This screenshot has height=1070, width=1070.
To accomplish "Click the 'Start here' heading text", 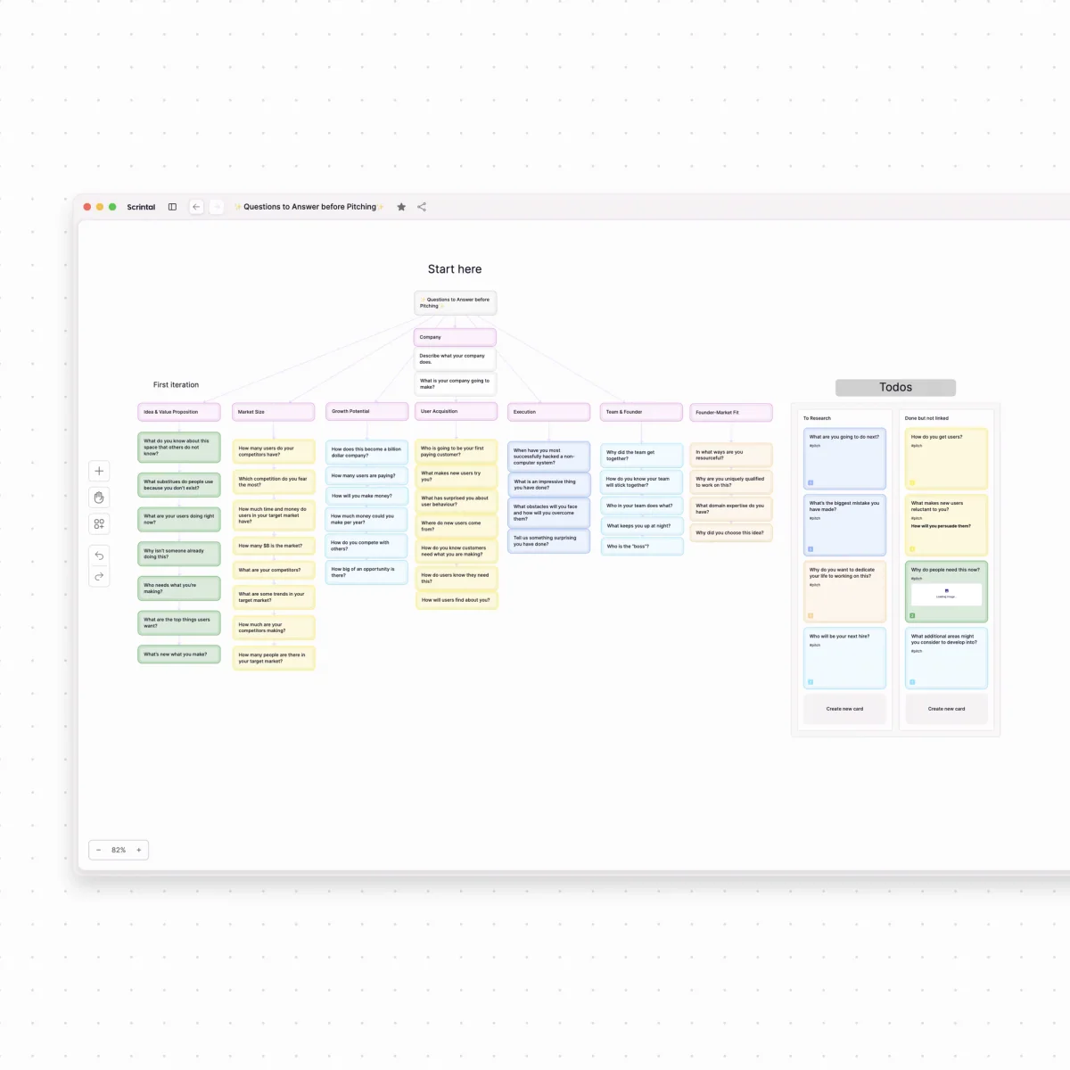I will click(x=455, y=269).
